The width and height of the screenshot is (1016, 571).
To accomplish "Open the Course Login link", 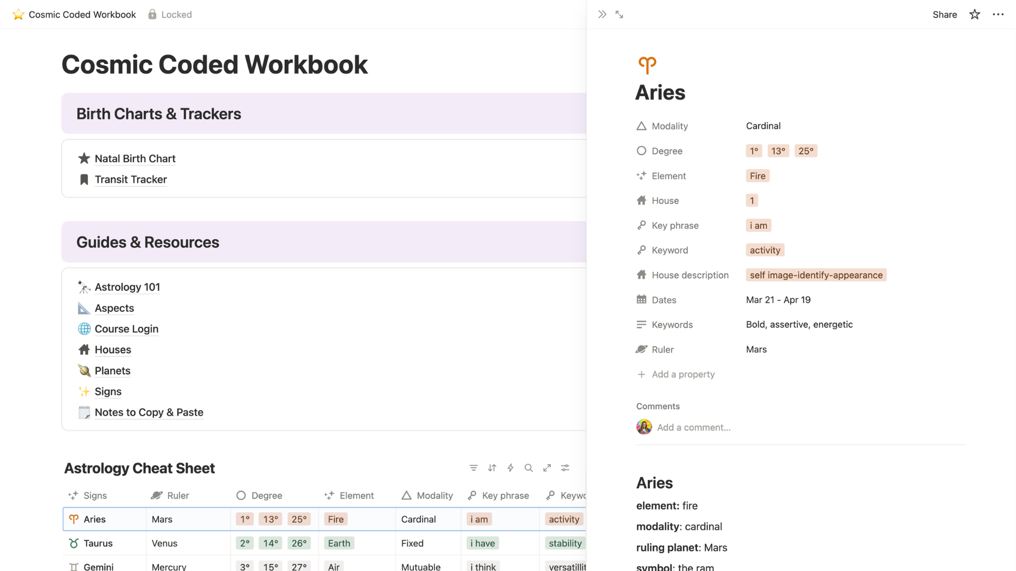I will pos(126,328).
